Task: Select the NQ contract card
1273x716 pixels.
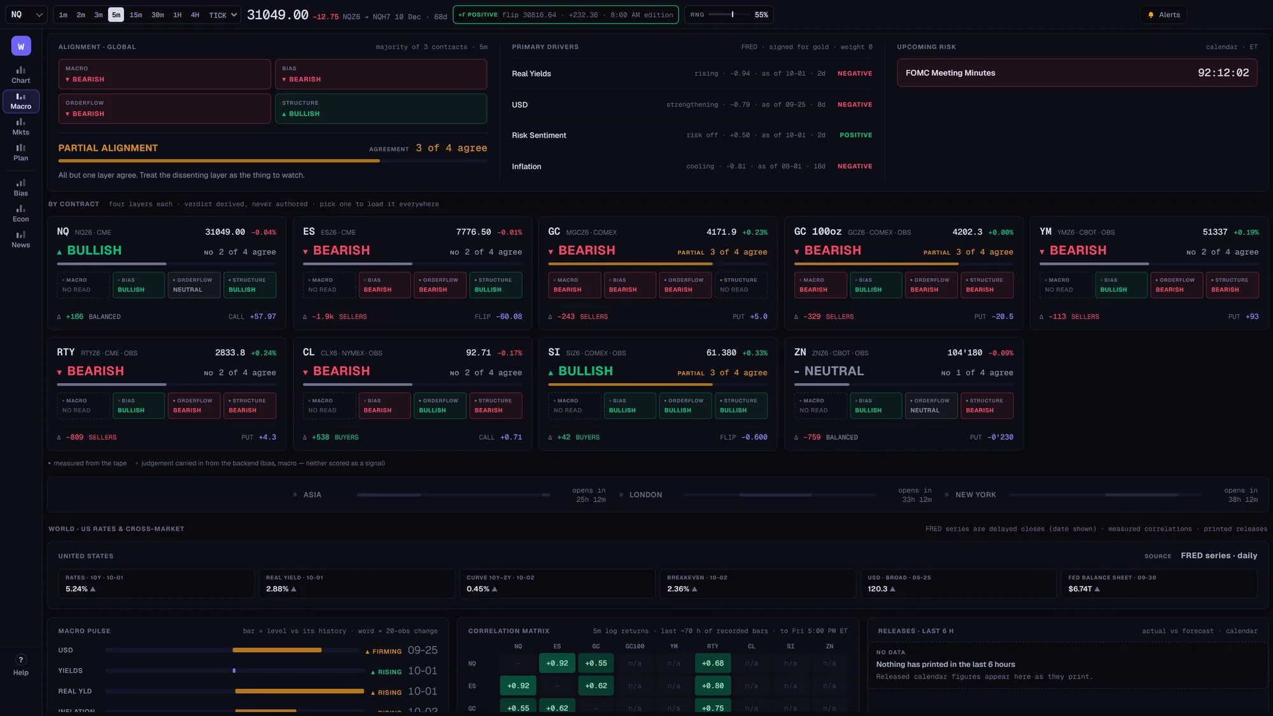Action: (166, 273)
